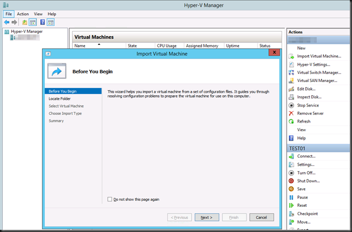Click Hyper-V Settings... action text
This screenshot has width=352, height=232.
point(314,65)
